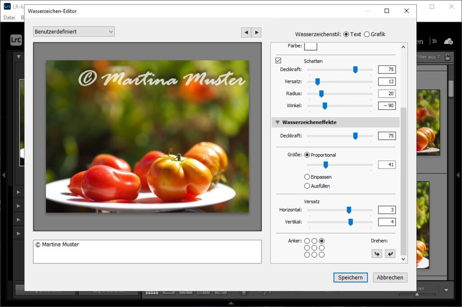Viewport: 462px width, 307px height.
Task: Click the right arrow preview navigation button
Action: [x=256, y=32]
